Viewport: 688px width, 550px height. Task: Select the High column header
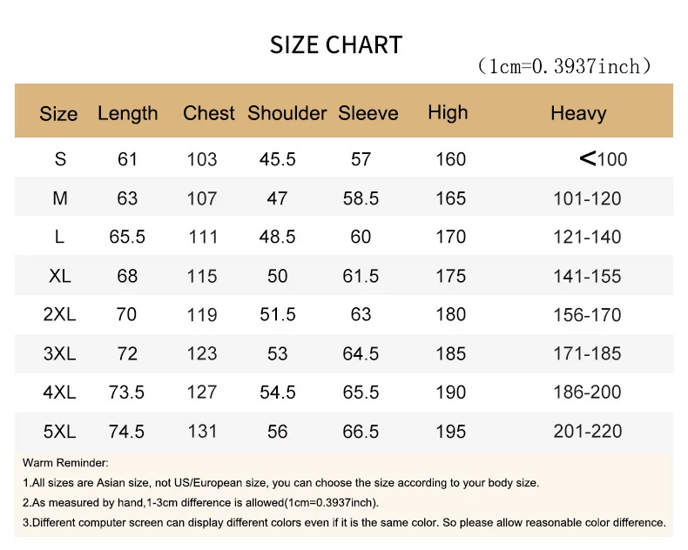coord(448,112)
